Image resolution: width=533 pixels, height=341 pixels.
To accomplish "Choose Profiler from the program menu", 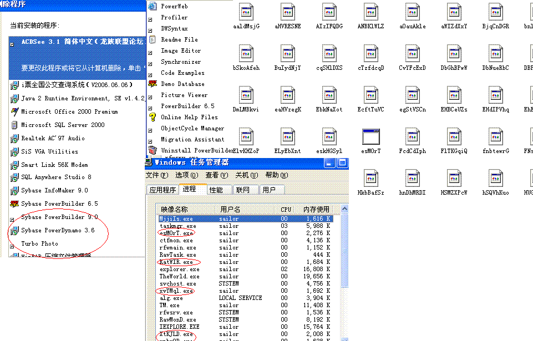I will pos(174,17).
